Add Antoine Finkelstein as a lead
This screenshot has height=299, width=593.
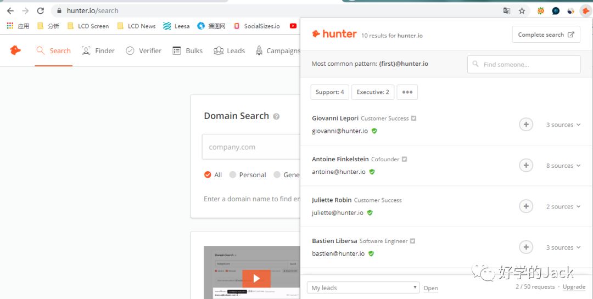(x=526, y=166)
